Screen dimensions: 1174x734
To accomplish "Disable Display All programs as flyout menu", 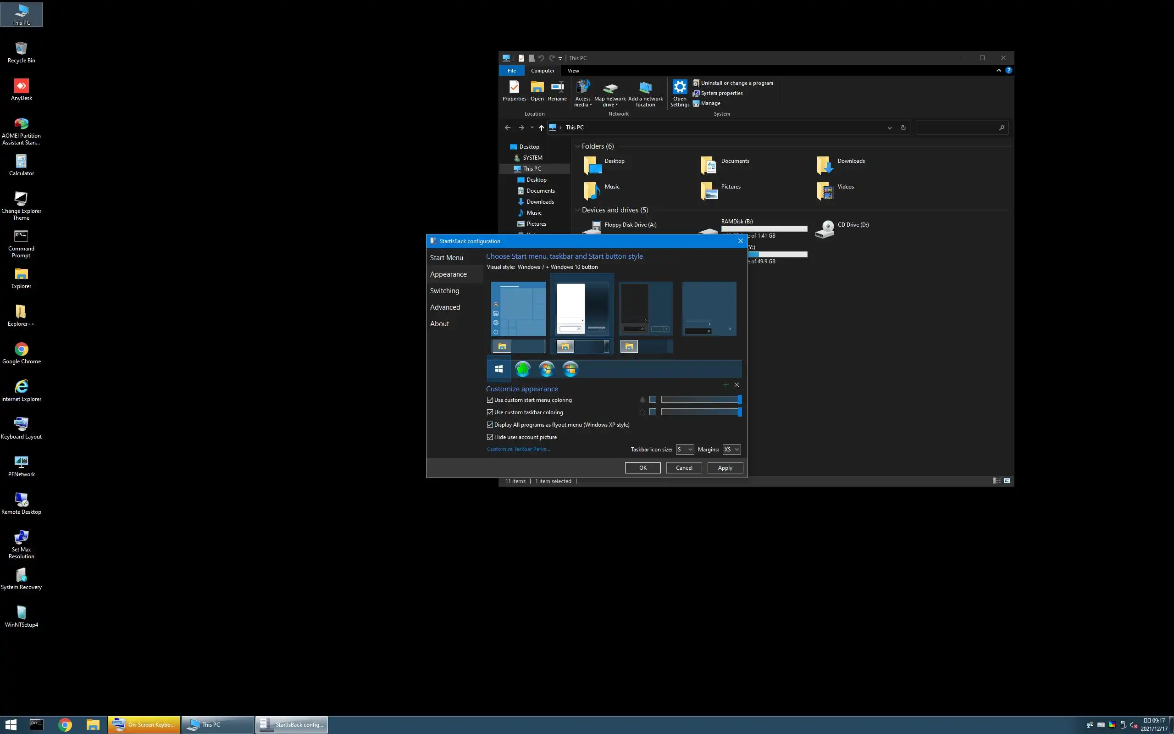I will click(490, 425).
